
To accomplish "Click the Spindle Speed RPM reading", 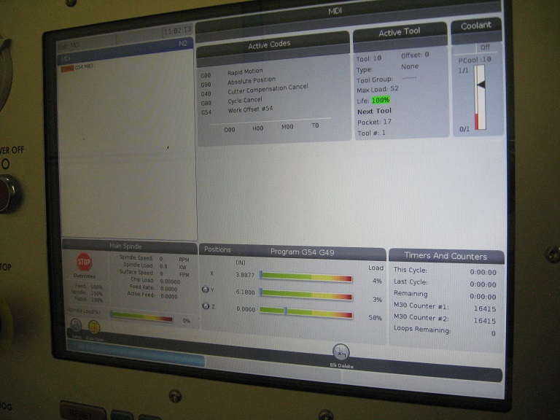I will coord(154,258).
